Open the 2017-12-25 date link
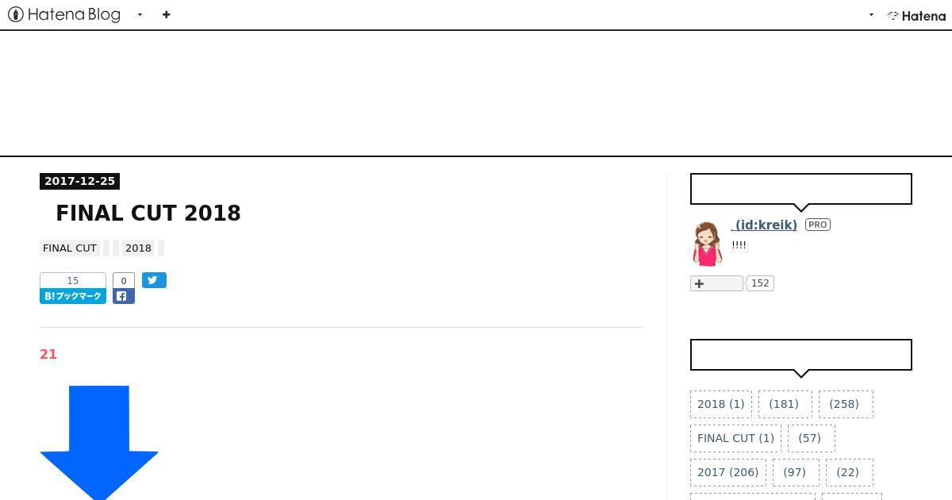The width and height of the screenshot is (952, 500). tap(79, 181)
